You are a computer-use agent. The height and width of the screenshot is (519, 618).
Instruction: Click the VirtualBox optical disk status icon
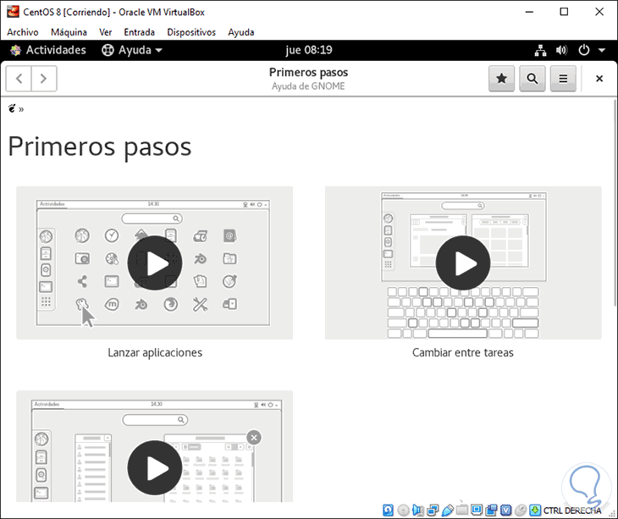click(403, 511)
